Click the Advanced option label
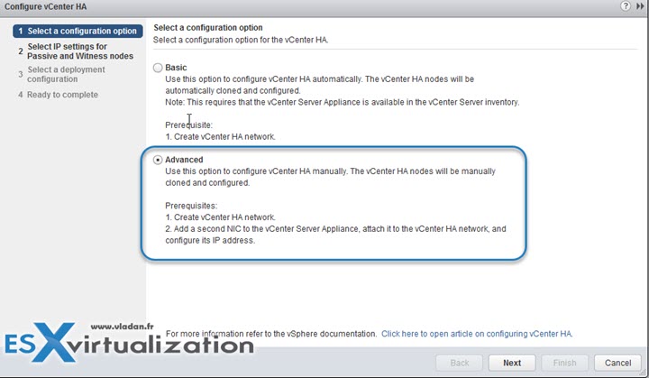This screenshot has height=378, width=649. click(x=184, y=160)
